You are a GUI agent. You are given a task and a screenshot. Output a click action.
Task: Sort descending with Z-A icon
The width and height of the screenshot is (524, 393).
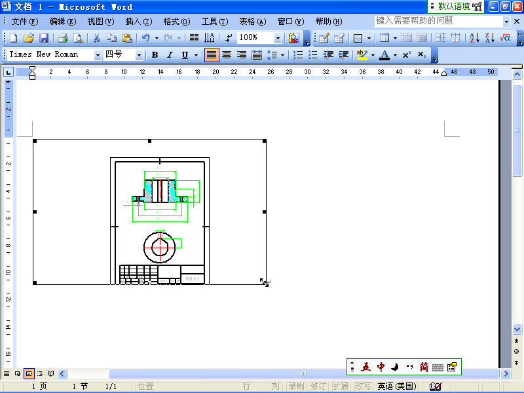pyautogui.click(x=489, y=38)
